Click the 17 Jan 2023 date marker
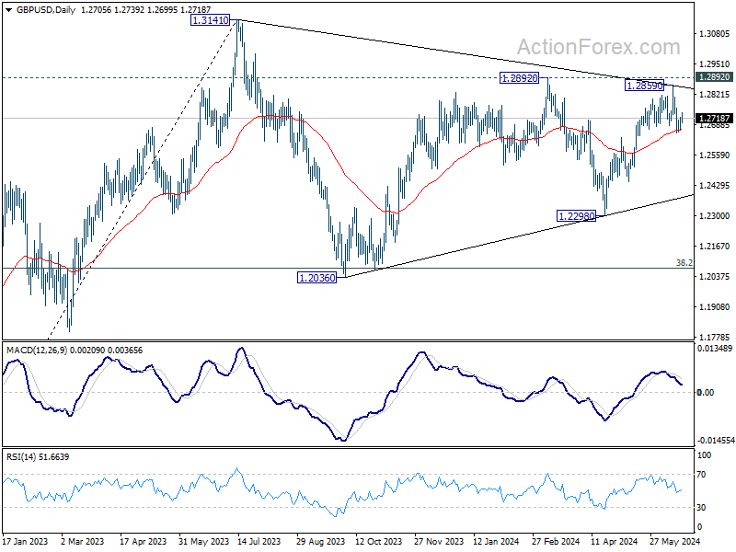The height and width of the screenshot is (552, 736). click(x=26, y=541)
